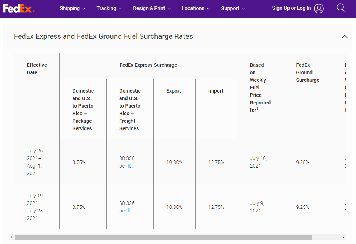Go to the FedEx home logo
Image resolution: width=356 pixels, height=244 pixels.
(19, 8)
